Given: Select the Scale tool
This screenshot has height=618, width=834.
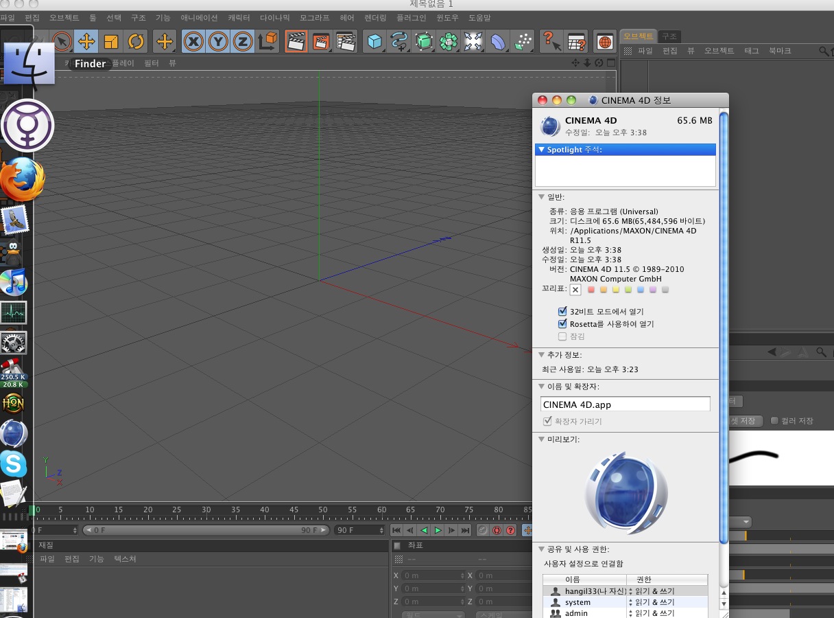Looking at the screenshot, I should 111,42.
